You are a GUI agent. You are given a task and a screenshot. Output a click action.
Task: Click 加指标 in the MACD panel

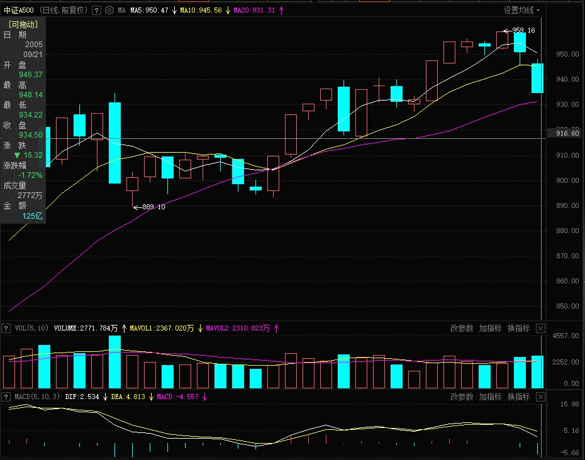point(490,397)
